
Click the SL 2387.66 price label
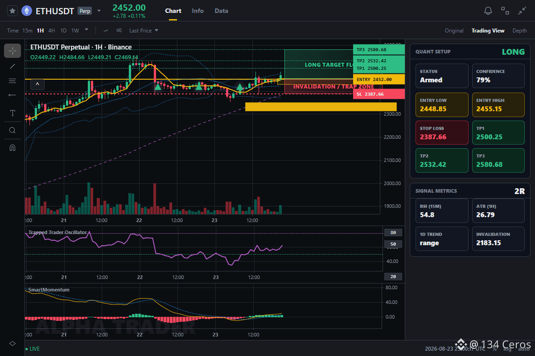pos(379,94)
